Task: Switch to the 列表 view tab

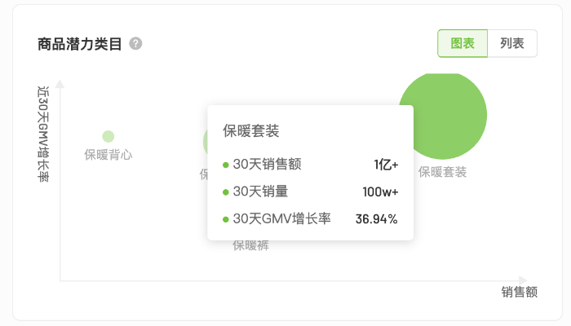Action: point(512,44)
